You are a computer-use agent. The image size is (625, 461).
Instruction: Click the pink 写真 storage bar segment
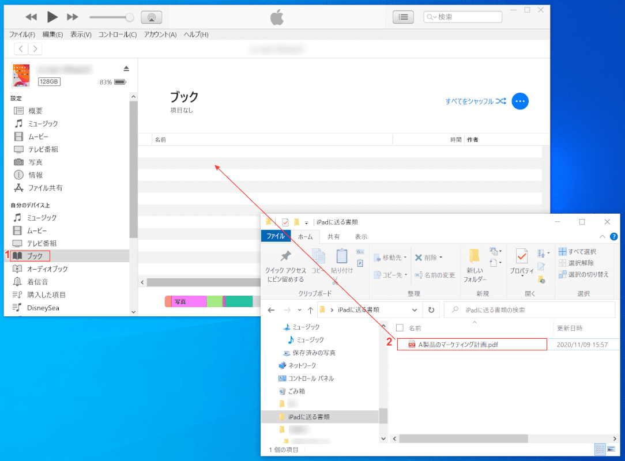(189, 301)
